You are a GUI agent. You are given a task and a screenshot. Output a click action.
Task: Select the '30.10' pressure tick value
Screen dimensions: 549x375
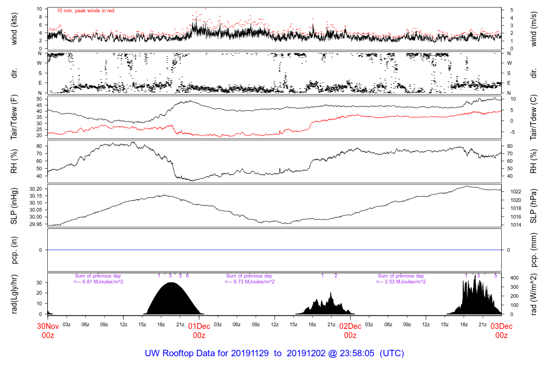pyautogui.click(x=36, y=203)
